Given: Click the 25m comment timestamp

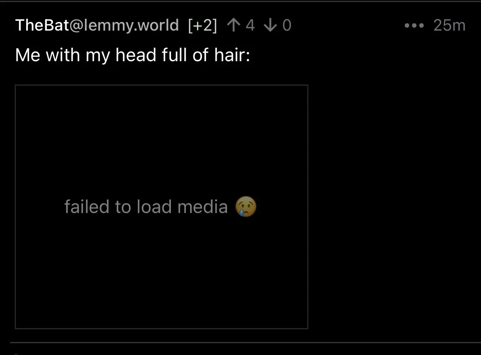Looking at the screenshot, I should point(450,25).
